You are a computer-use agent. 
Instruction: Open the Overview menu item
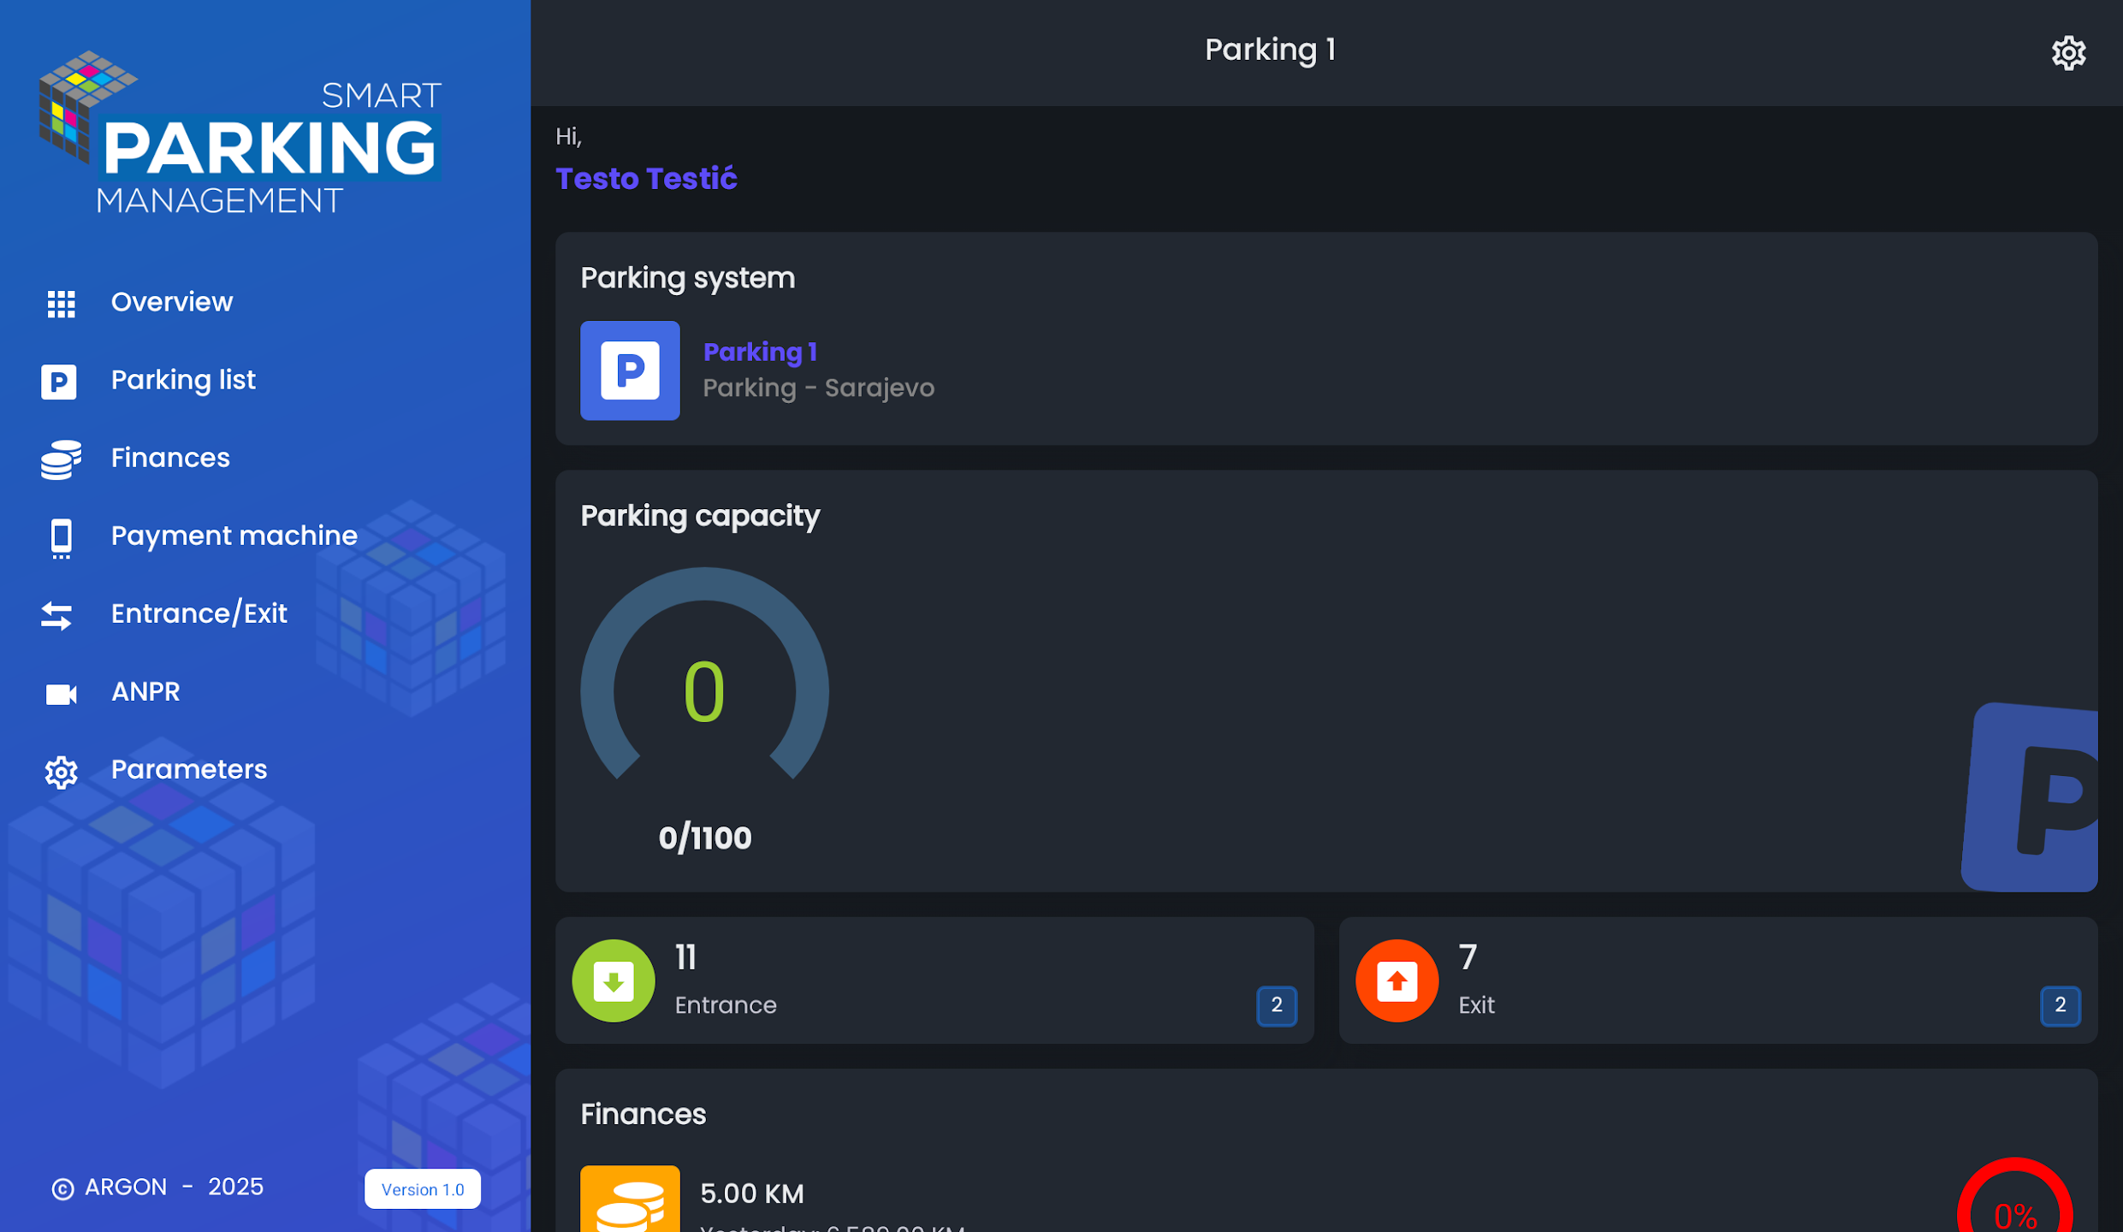[172, 302]
